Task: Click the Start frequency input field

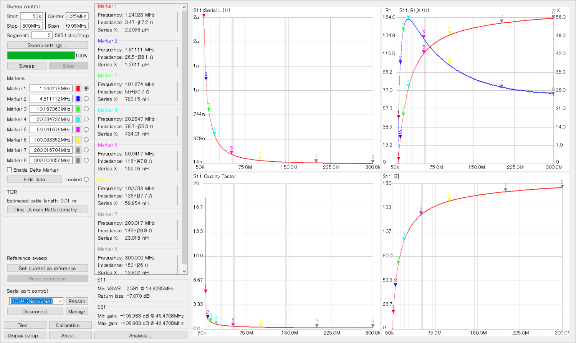Action: click(31, 16)
